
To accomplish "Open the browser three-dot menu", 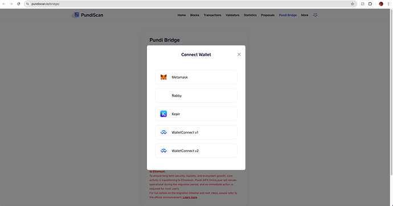I will click(388, 4).
